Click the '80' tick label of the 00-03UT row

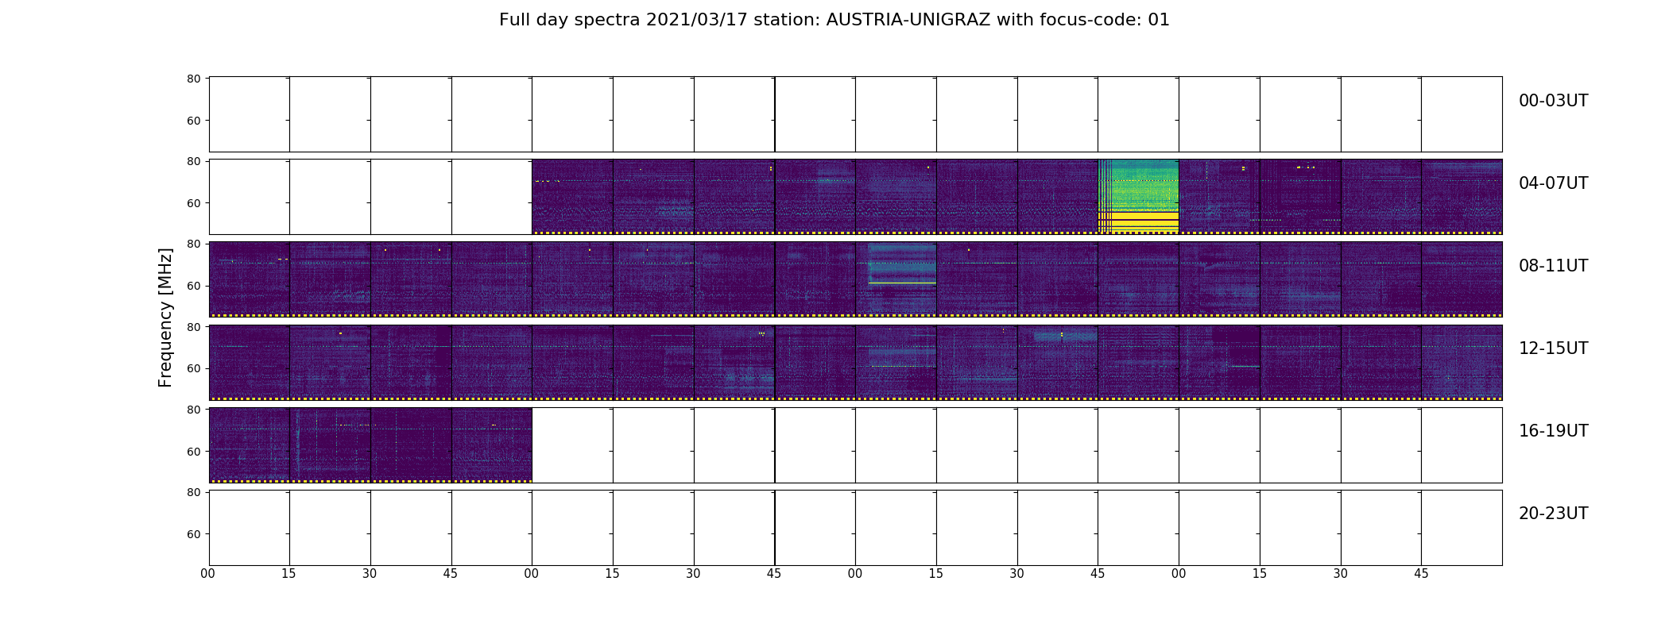193,79
